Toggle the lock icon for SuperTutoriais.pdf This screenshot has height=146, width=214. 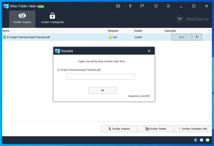[x=111, y=37]
